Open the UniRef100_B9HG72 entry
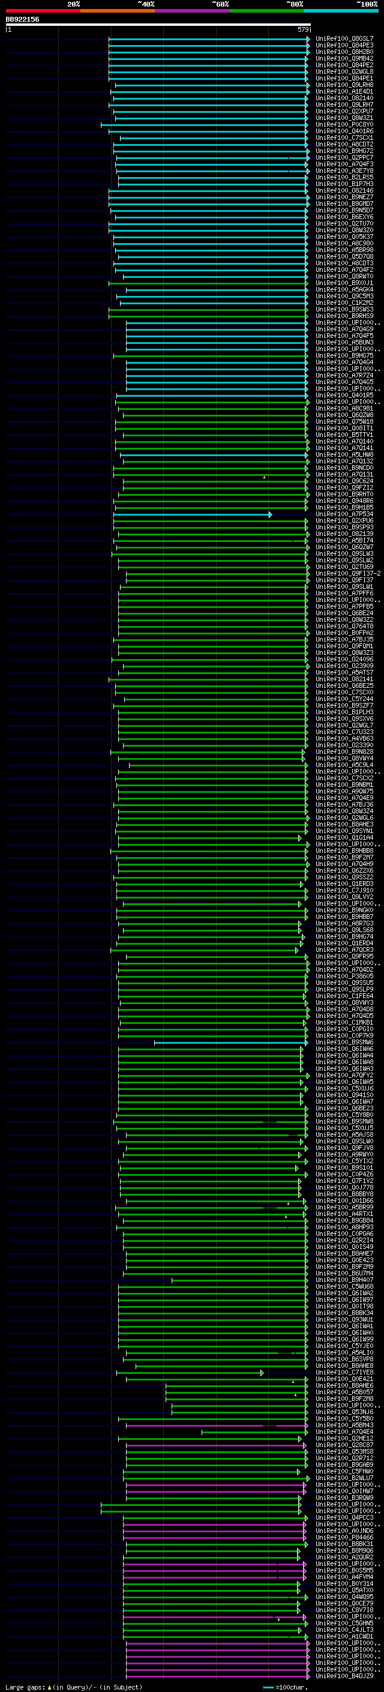384x1692 pixels. (x=344, y=151)
